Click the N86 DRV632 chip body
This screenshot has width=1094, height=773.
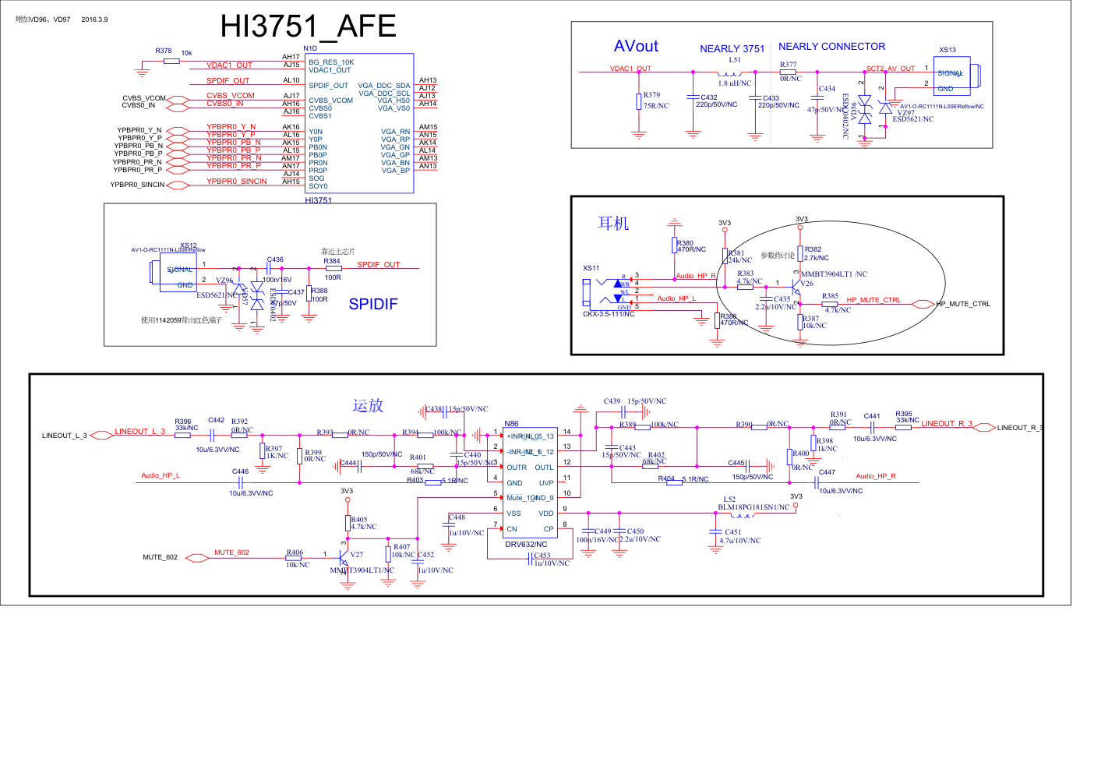click(x=530, y=482)
